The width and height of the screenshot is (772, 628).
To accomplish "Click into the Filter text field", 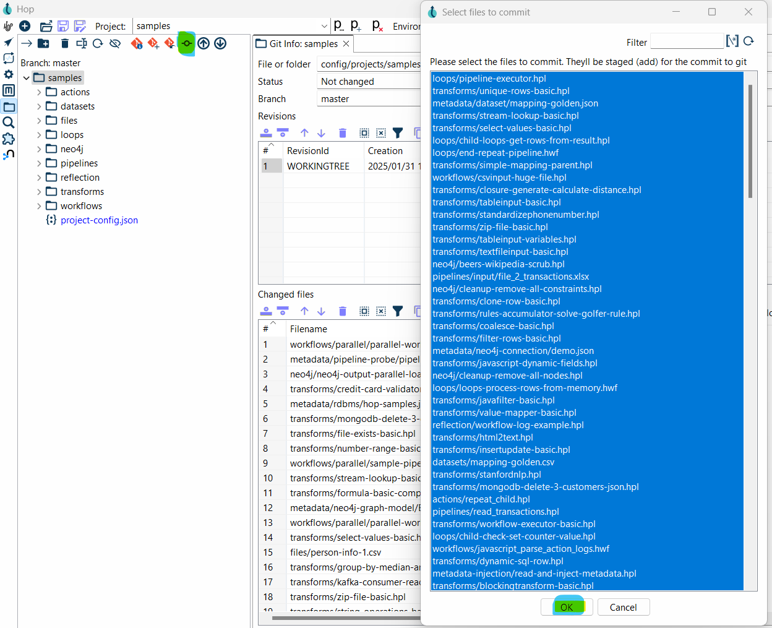I will coord(687,41).
